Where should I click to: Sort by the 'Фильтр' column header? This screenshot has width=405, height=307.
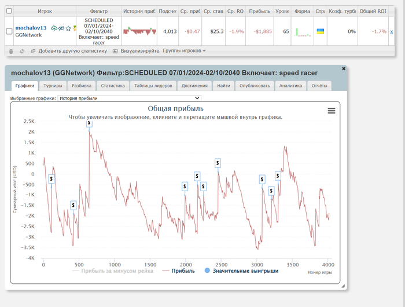click(x=99, y=11)
